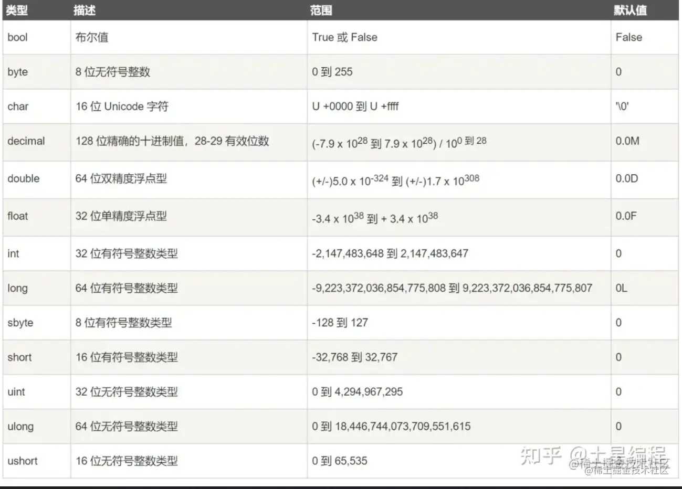
Task: Click the 0.0M default value
Action: [x=627, y=141]
